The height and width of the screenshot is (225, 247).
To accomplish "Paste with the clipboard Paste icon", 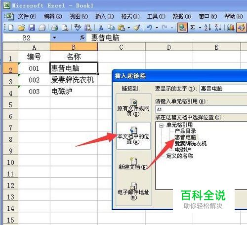I will click(x=122, y=28).
